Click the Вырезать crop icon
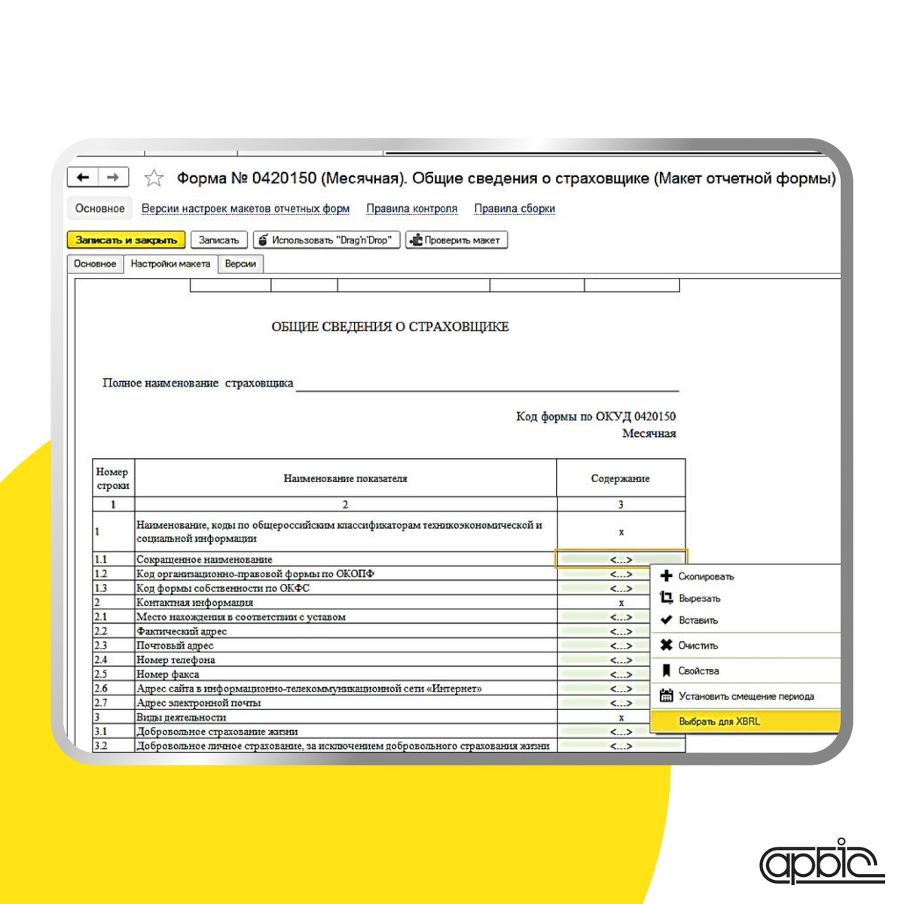Image resolution: width=904 pixels, height=904 pixels. click(666, 597)
